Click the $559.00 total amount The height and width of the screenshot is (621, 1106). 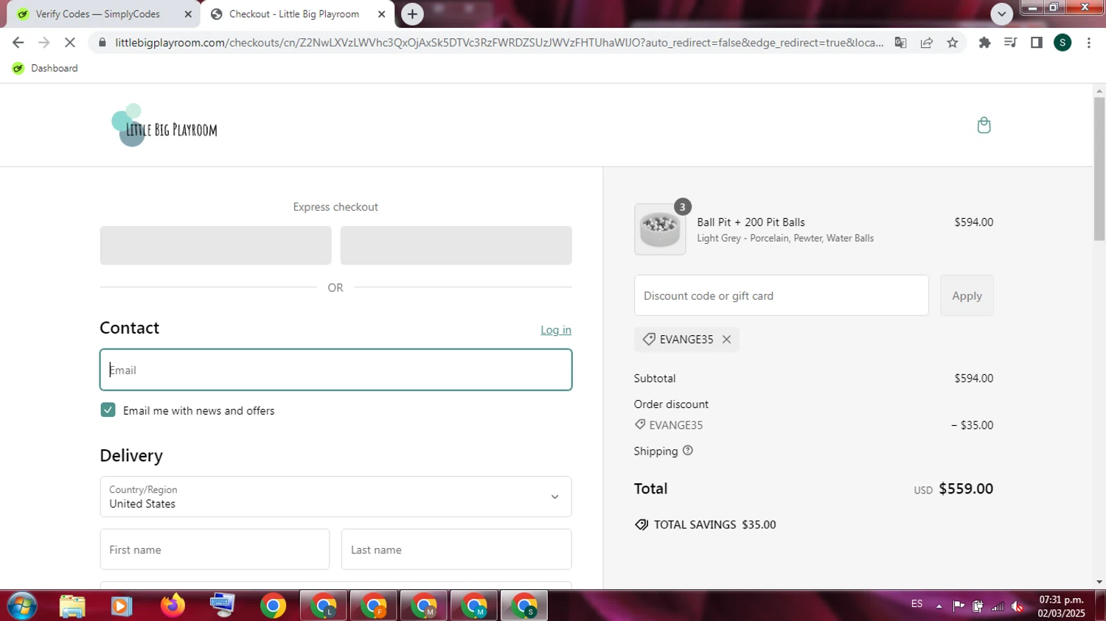click(x=966, y=488)
